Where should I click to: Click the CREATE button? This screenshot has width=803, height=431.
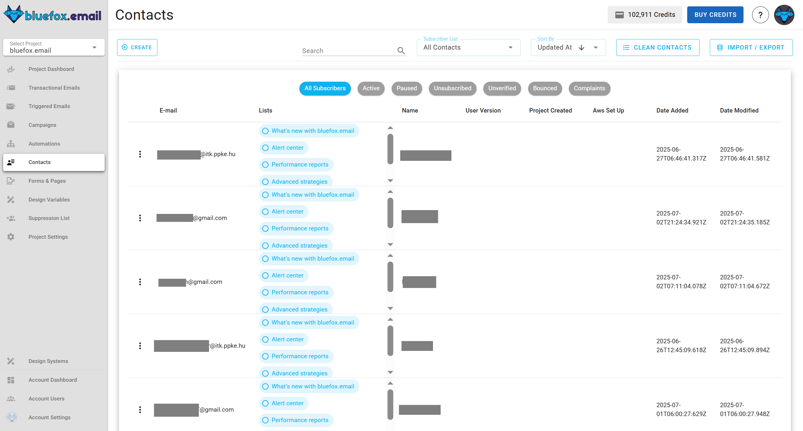[x=137, y=47]
